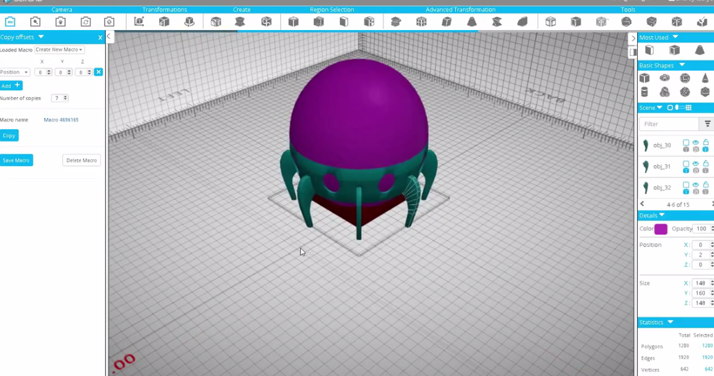The height and width of the screenshot is (376, 714).
Task: Toggle selection checkbox for obj_32
Action: (x=686, y=184)
